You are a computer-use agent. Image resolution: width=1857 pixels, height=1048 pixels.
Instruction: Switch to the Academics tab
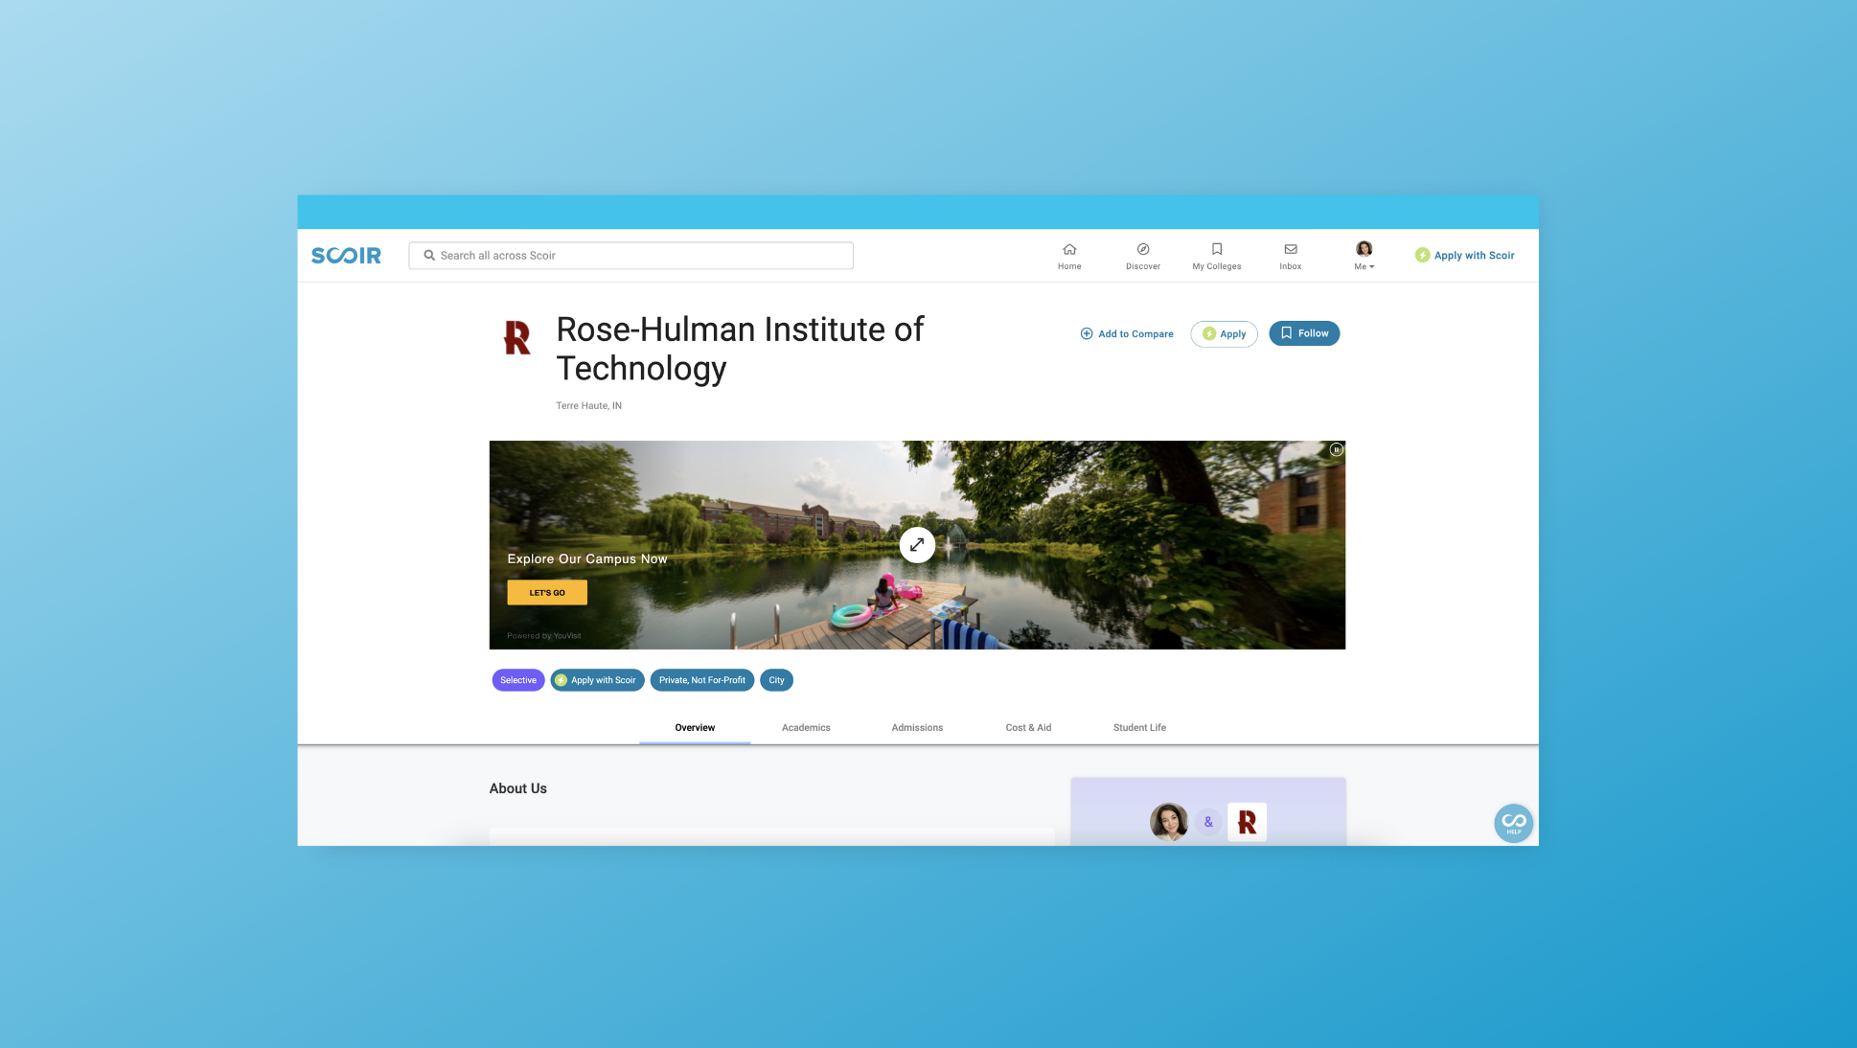[x=806, y=728]
